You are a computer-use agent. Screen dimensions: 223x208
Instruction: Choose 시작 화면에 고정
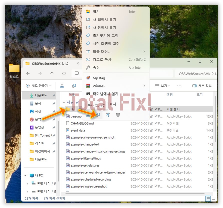116,43
